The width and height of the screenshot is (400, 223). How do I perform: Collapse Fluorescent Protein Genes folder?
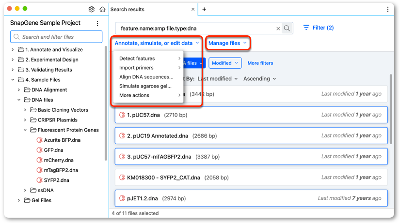pos(25,130)
